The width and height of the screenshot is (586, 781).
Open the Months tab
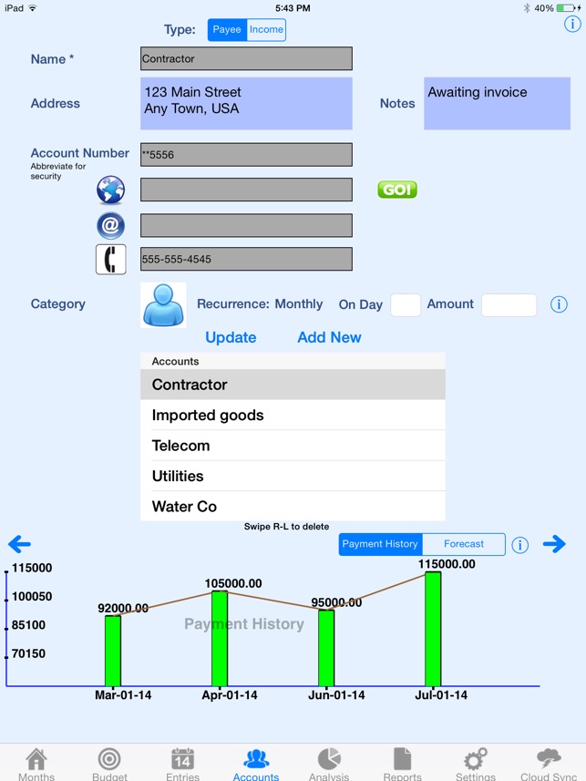(x=36, y=764)
